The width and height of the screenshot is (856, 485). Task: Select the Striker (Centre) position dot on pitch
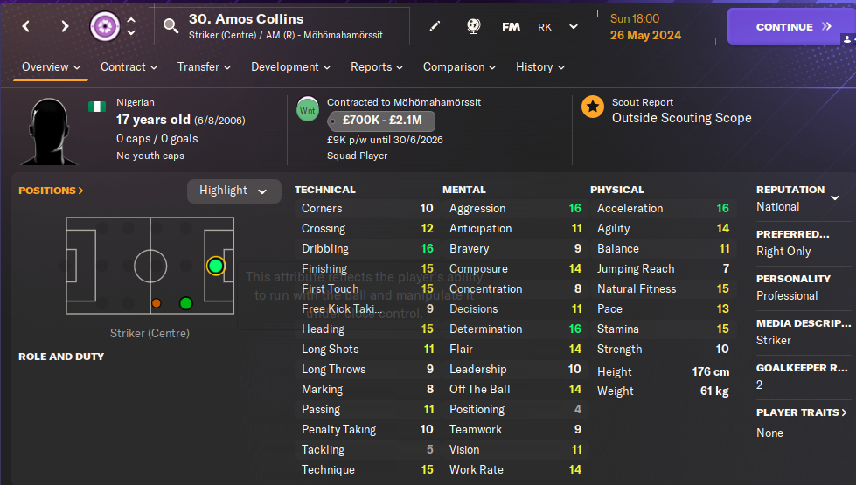216,266
